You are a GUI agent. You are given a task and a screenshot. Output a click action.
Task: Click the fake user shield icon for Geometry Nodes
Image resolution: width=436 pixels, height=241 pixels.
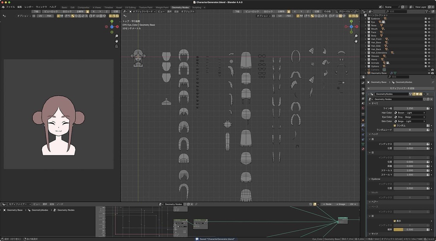(425, 99)
